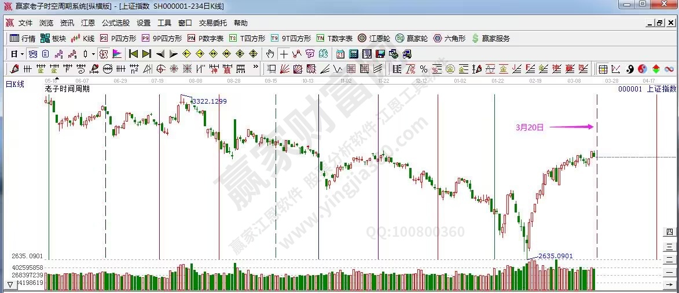Toggle the grid display button

pyautogui.click(x=603, y=69)
